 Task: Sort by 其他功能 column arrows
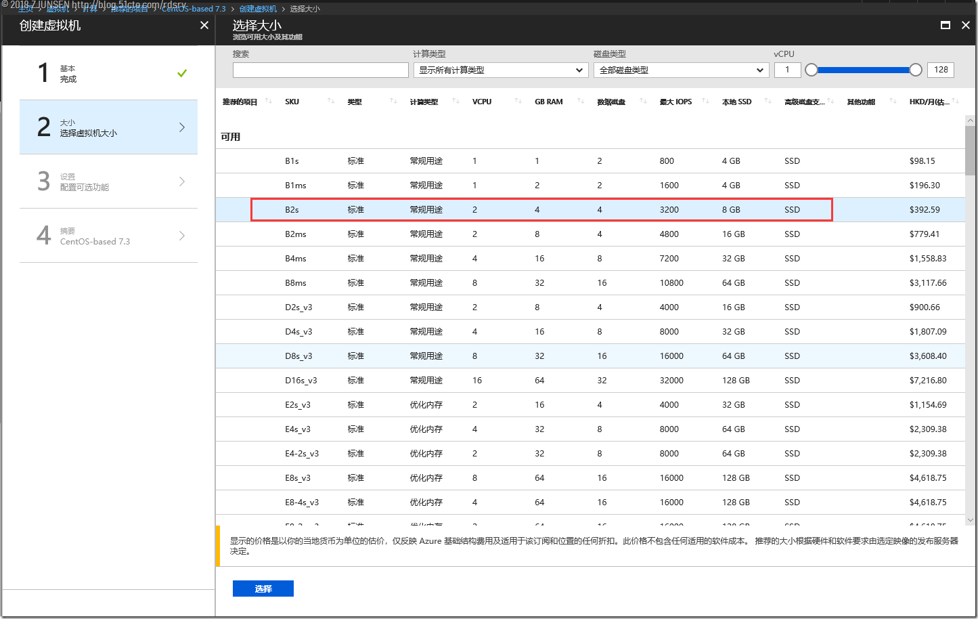tap(893, 102)
